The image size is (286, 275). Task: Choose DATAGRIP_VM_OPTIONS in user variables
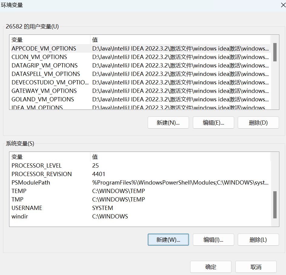(45, 65)
